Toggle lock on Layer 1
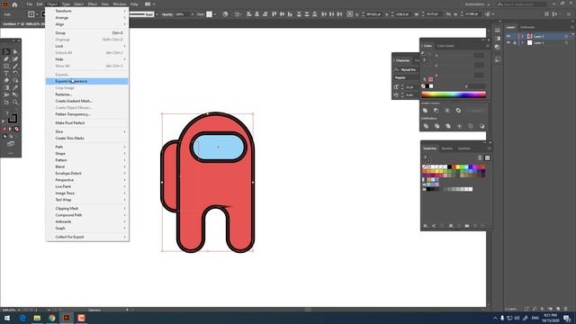The width and height of the screenshot is (576, 324). tap(515, 42)
